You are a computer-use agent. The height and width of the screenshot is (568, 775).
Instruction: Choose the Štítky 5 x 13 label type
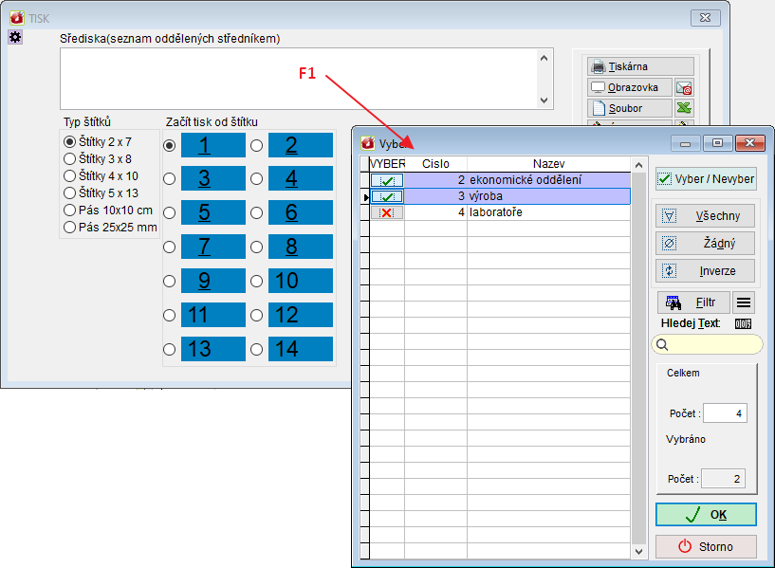[x=69, y=193]
